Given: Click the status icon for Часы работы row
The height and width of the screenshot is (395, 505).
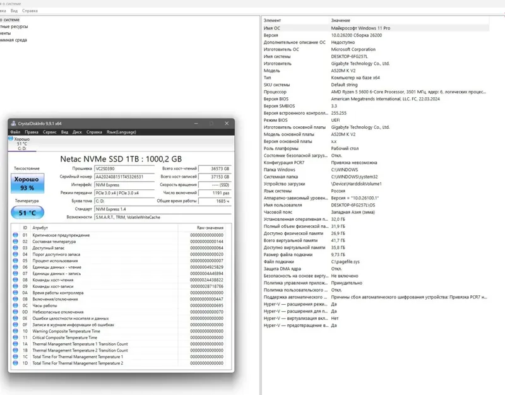Looking at the screenshot, I should point(15,305).
